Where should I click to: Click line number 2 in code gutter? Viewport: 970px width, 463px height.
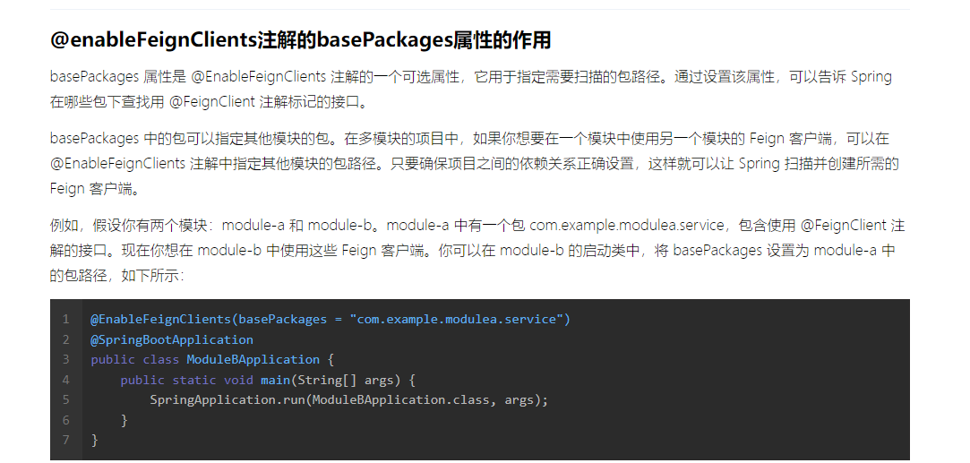[65, 339]
